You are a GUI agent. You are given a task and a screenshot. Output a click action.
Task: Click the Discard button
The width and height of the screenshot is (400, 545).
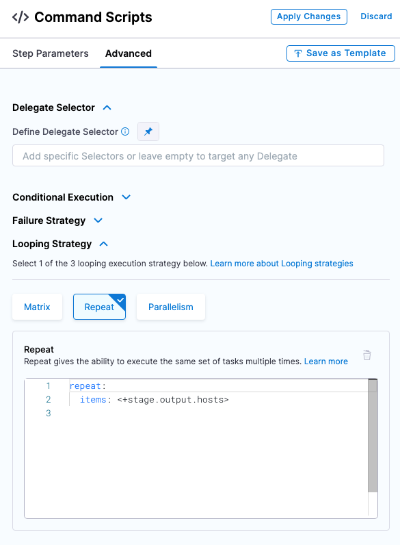376,16
